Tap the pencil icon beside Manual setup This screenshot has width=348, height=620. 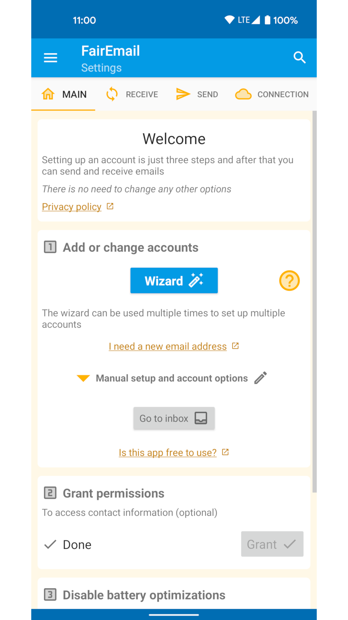pos(260,378)
